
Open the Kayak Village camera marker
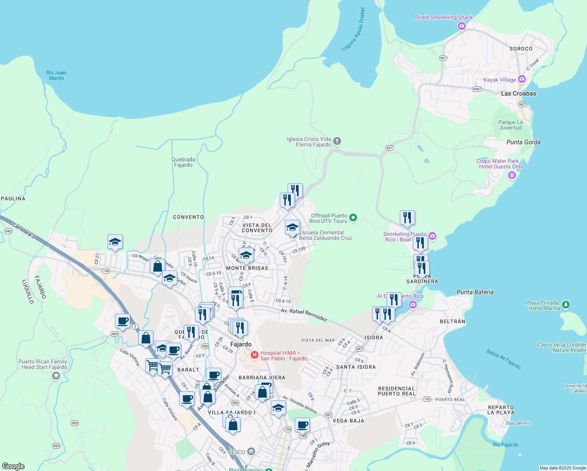click(x=522, y=80)
